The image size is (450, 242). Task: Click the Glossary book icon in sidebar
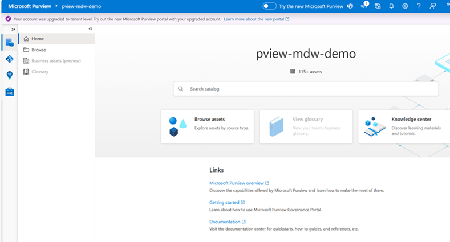click(26, 72)
